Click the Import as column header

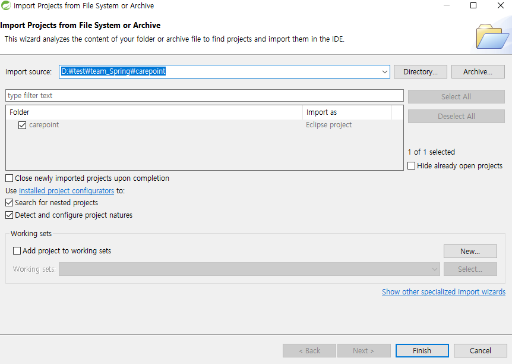347,112
